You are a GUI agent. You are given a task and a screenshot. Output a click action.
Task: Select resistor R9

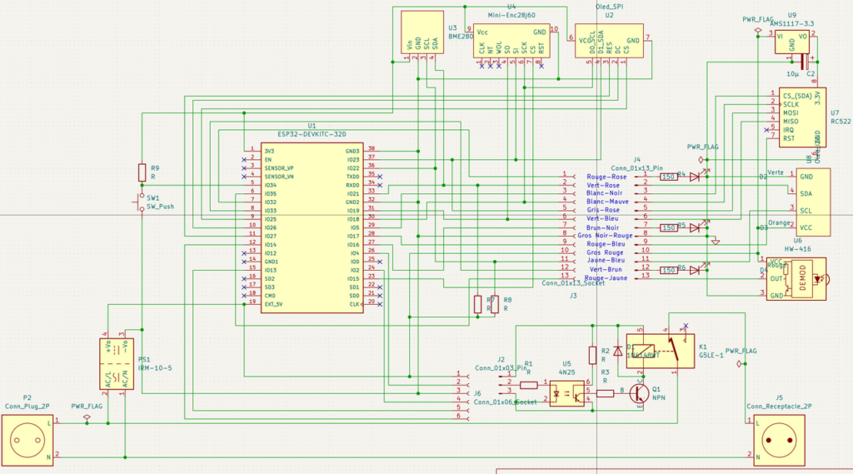(142, 172)
